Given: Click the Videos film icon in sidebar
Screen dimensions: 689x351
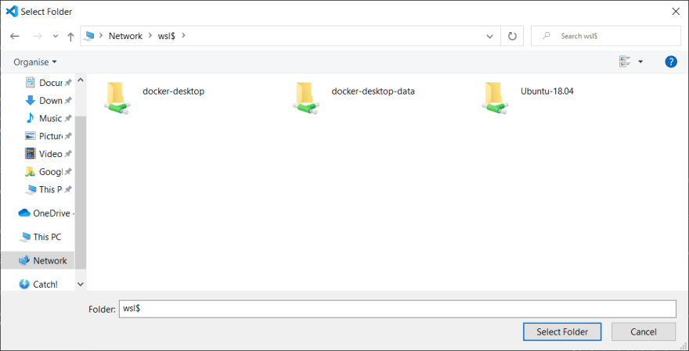Looking at the screenshot, I should [x=30, y=153].
